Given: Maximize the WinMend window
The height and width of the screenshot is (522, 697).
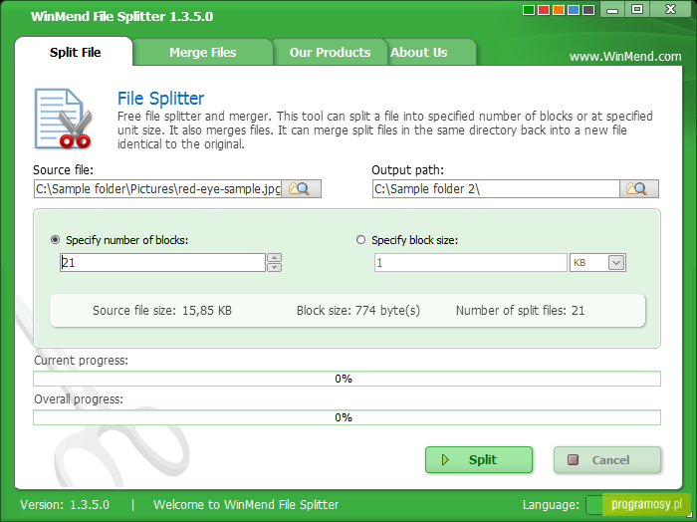Looking at the screenshot, I should pyautogui.click(x=637, y=9).
